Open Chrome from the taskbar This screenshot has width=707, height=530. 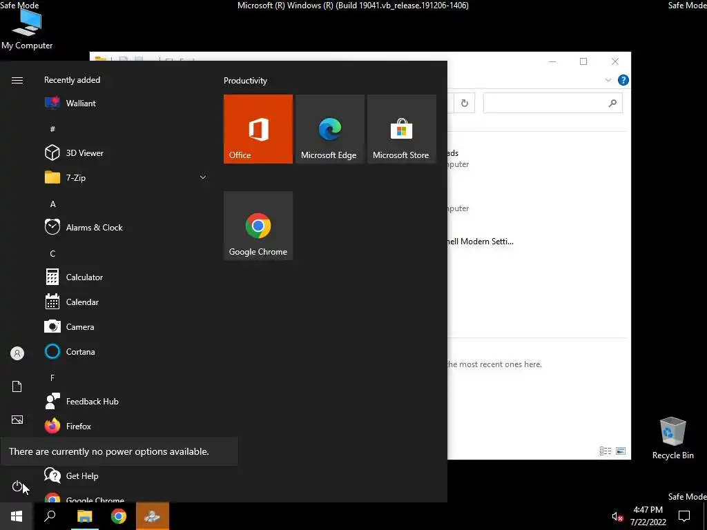pos(119,516)
